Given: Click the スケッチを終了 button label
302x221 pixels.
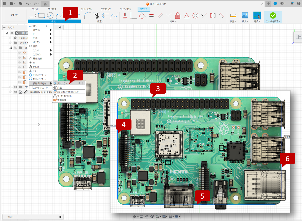Looking at the screenshot, I should 273,21.
